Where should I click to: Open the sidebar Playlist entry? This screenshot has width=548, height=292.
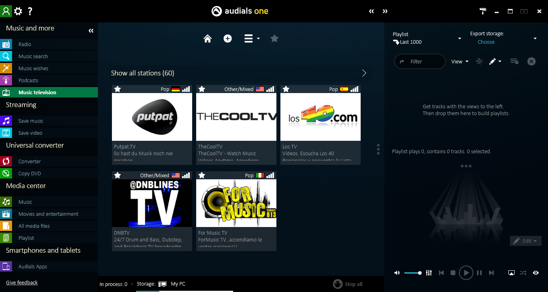[49, 238]
